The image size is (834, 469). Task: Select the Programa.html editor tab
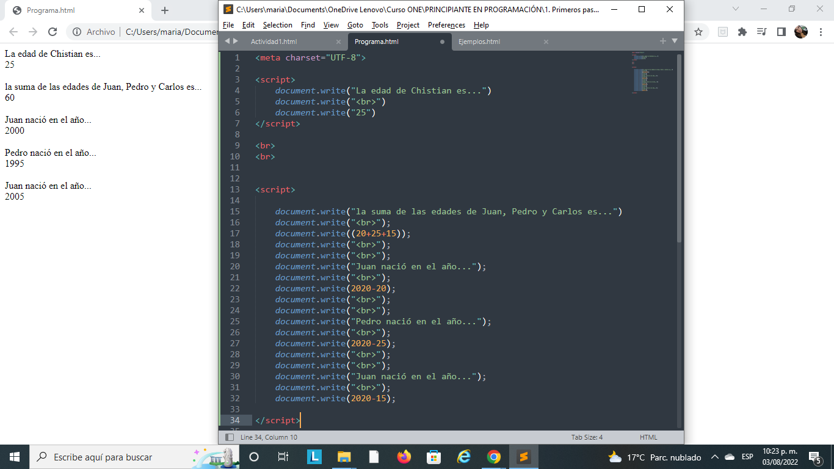pos(377,42)
